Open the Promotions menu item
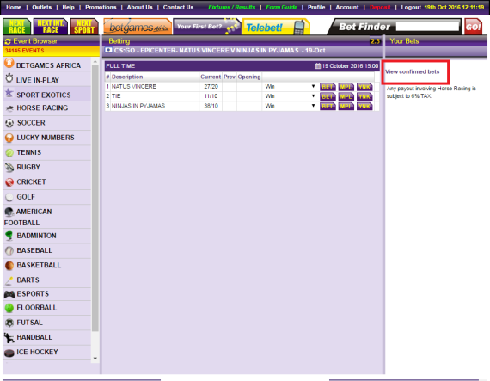The width and height of the screenshot is (490, 381). pos(101,7)
